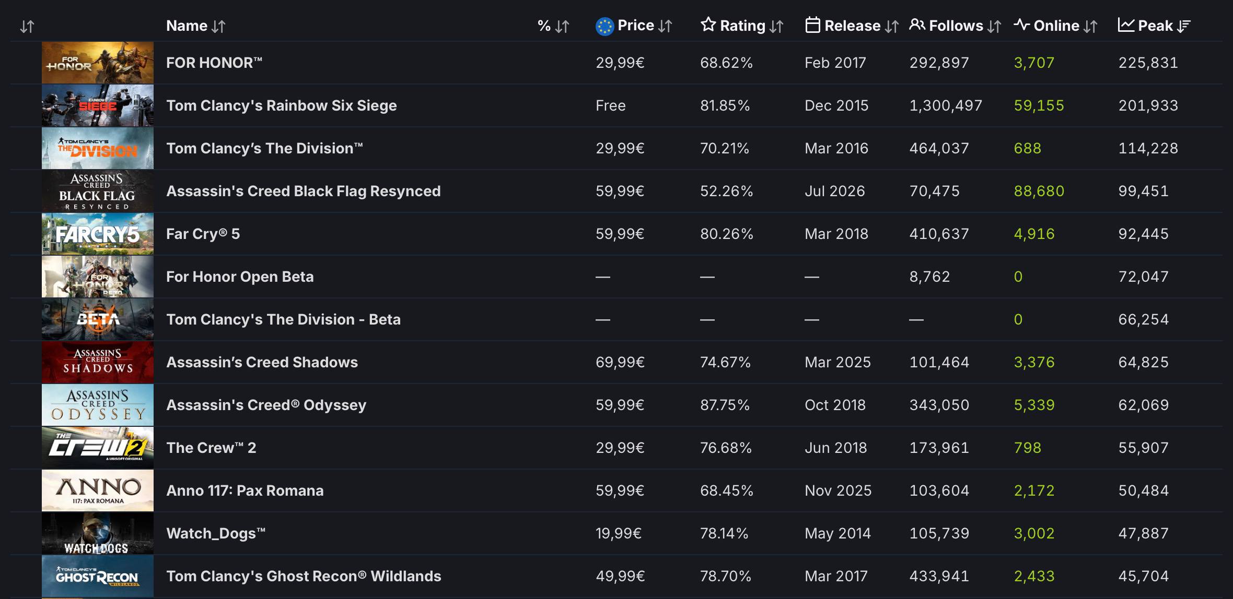The width and height of the screenshot is (1233, 599).
Task: Open The Division game thumbnail
Action: click(98, 148)
